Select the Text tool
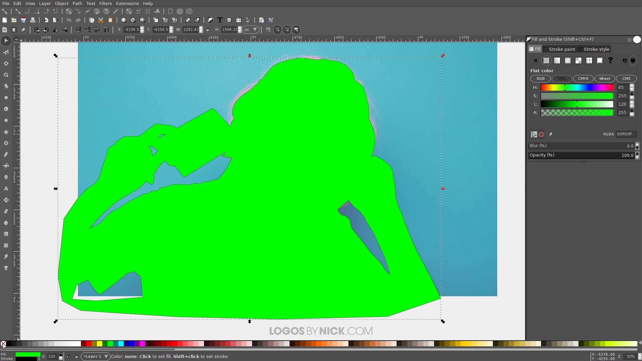642x361 pixels. tap(6, 189)
